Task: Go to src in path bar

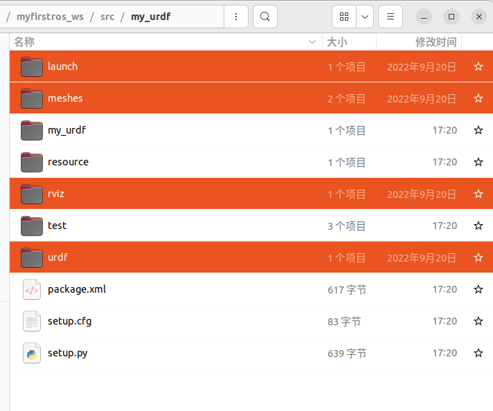Action: coord(107,17)
